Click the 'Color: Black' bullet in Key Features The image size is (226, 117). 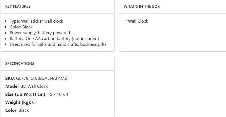21,27
